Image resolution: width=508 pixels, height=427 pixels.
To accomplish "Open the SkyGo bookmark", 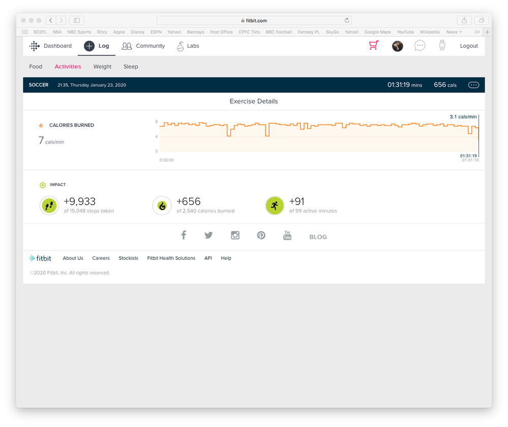I will point(333,32).
